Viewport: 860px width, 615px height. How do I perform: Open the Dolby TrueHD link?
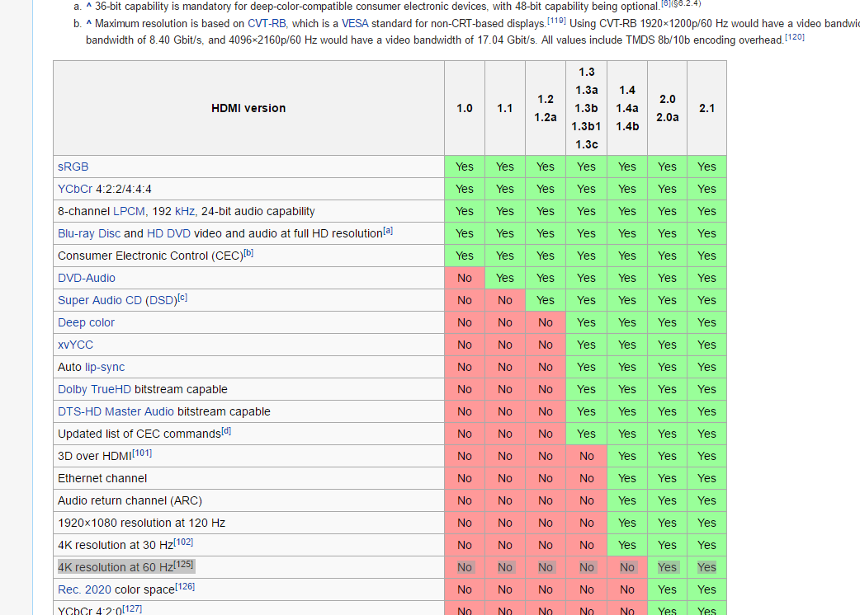94,389
